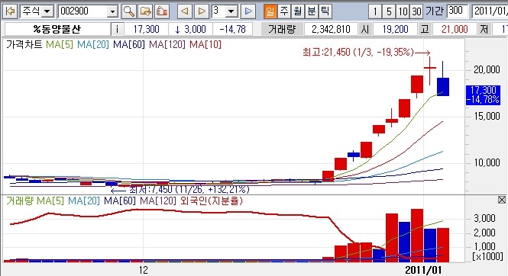This screenshot has width=508, height=276.
Task: Click volume chart MA[5] legend
Action: pyautogui.click(x=50, y=201)
